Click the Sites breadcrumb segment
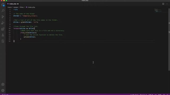This screenshot has width=170, height=95. [22, 7]
